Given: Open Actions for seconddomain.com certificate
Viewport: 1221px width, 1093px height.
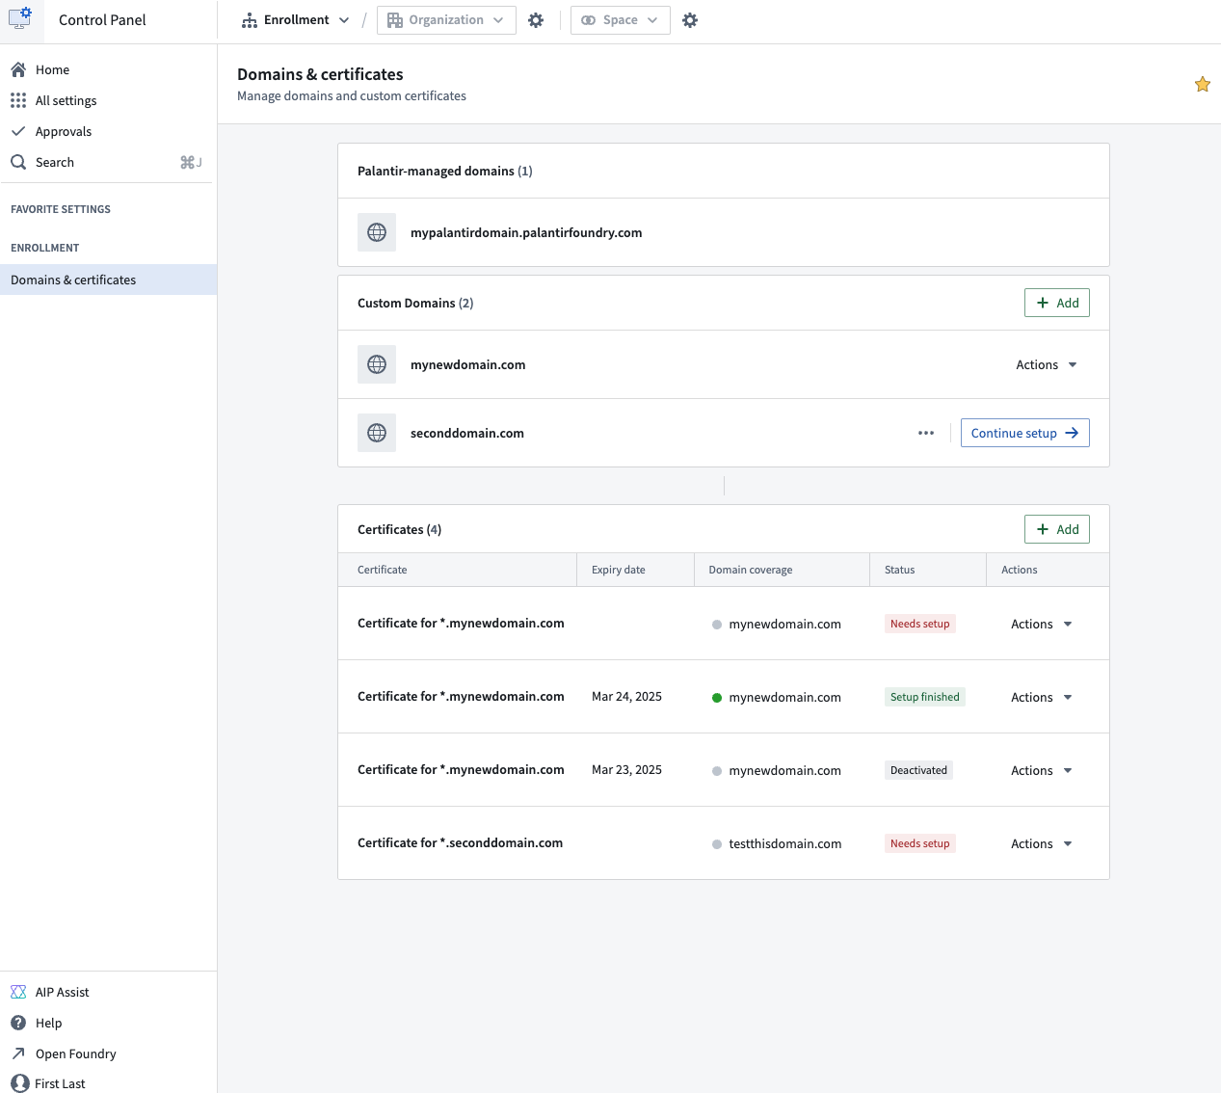Looking at the screenshot, I should pyautogui.click(x=1042, y=843).
